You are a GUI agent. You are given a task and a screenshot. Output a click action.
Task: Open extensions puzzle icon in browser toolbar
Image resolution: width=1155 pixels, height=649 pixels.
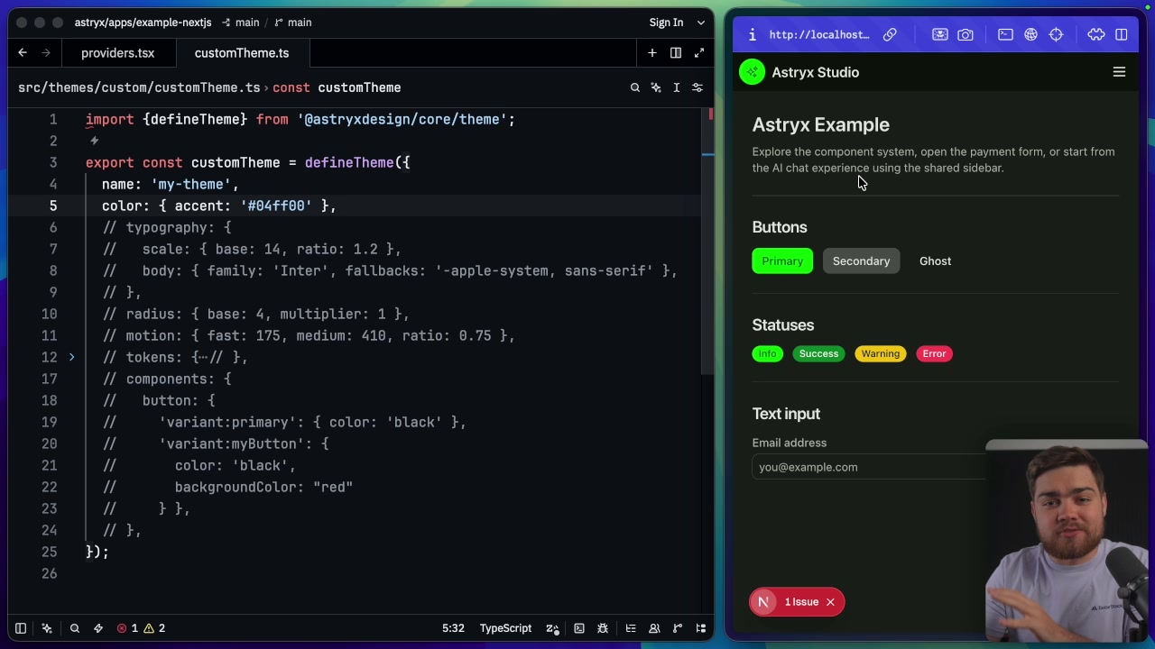click(1095, 34)
